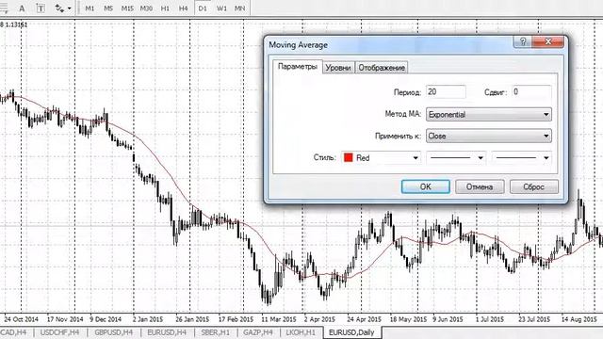Open the Параметры tab
This screenshot has height=339, width=603.
point(298,67)
